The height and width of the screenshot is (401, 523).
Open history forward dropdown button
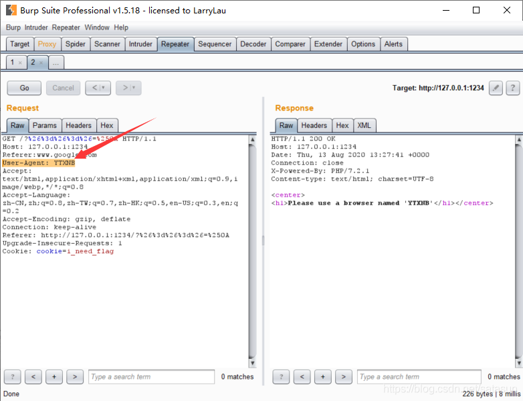[x=128, y=88]
